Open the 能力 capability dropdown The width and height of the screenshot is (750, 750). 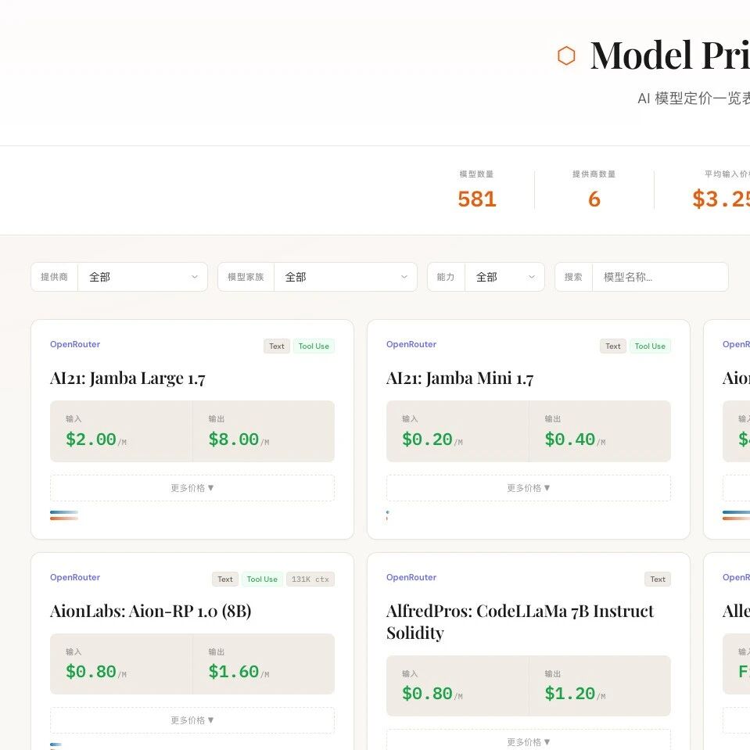[x=504, y=277]
